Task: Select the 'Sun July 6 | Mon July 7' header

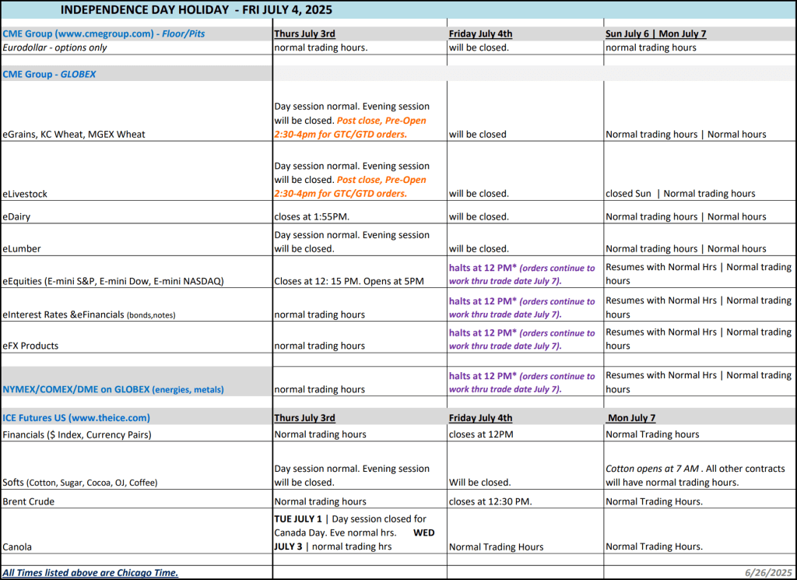Action: (x=655, y=33)
